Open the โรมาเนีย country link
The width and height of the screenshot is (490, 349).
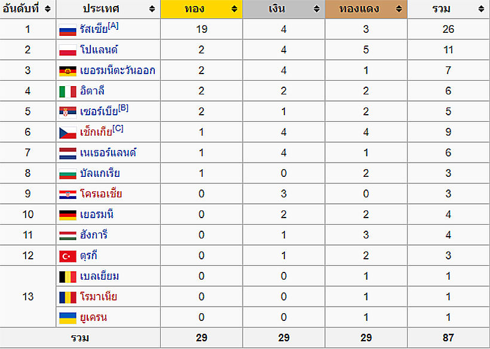(x=98, y=297)
